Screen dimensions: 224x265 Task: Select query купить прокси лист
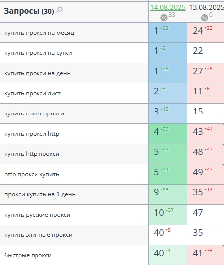point(33,93)
